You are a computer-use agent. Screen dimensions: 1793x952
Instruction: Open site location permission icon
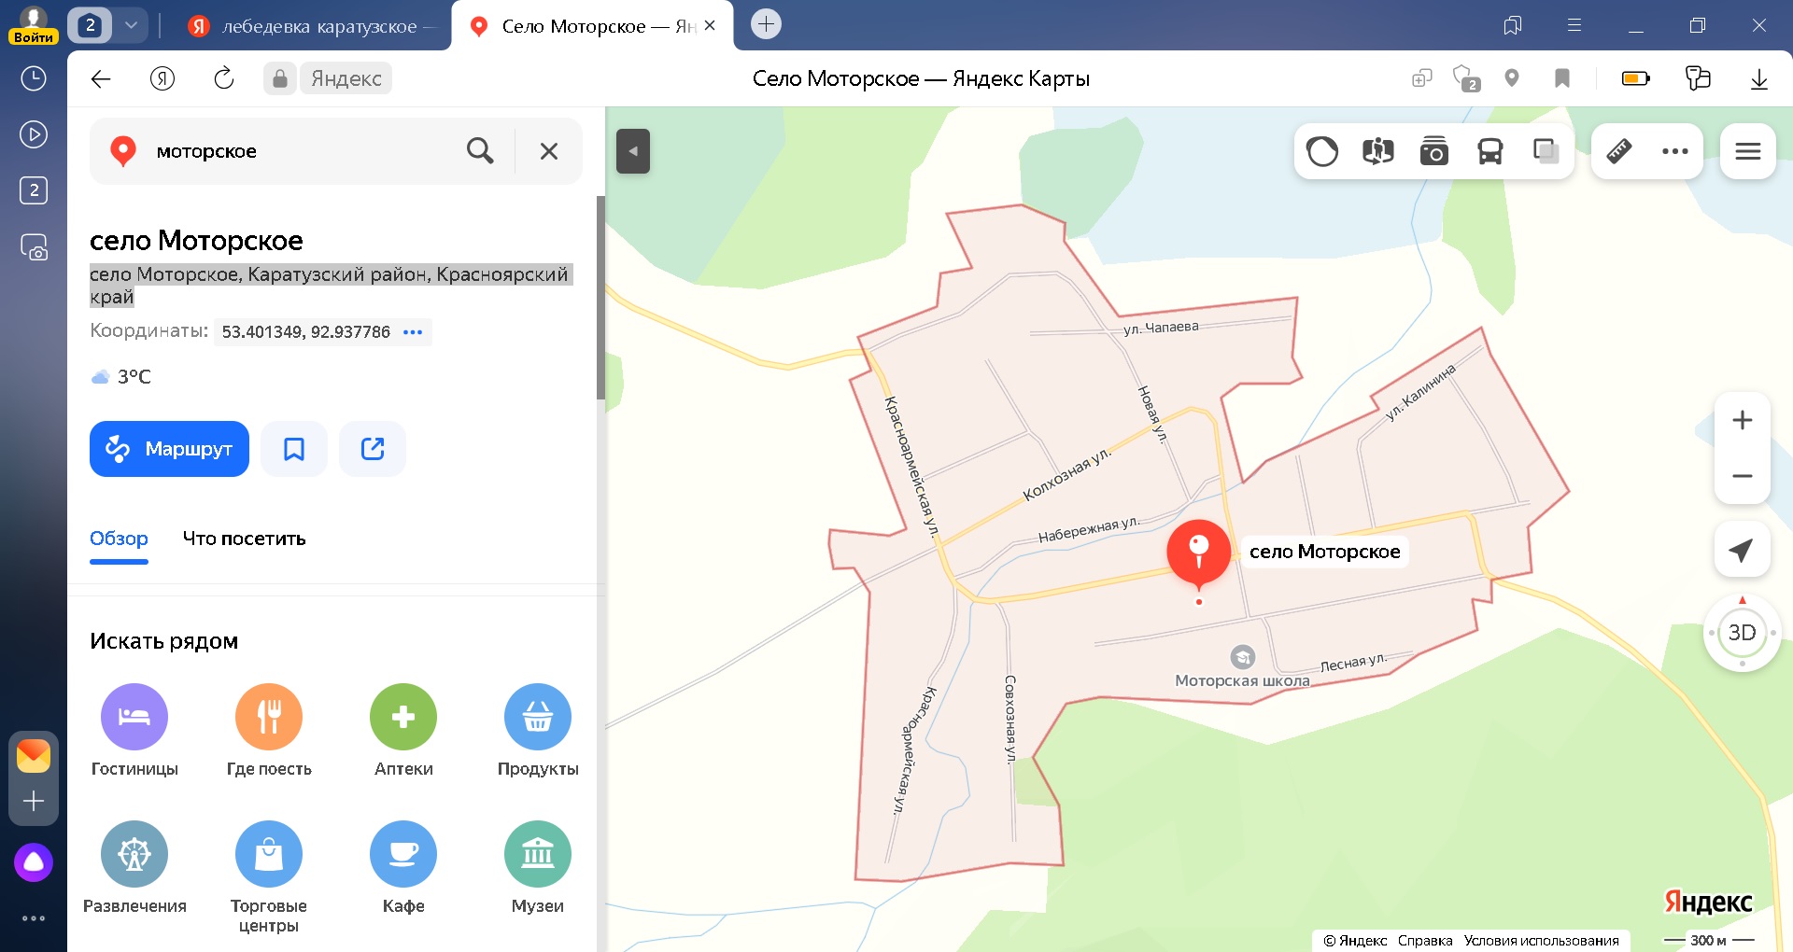click(1512, 78)
